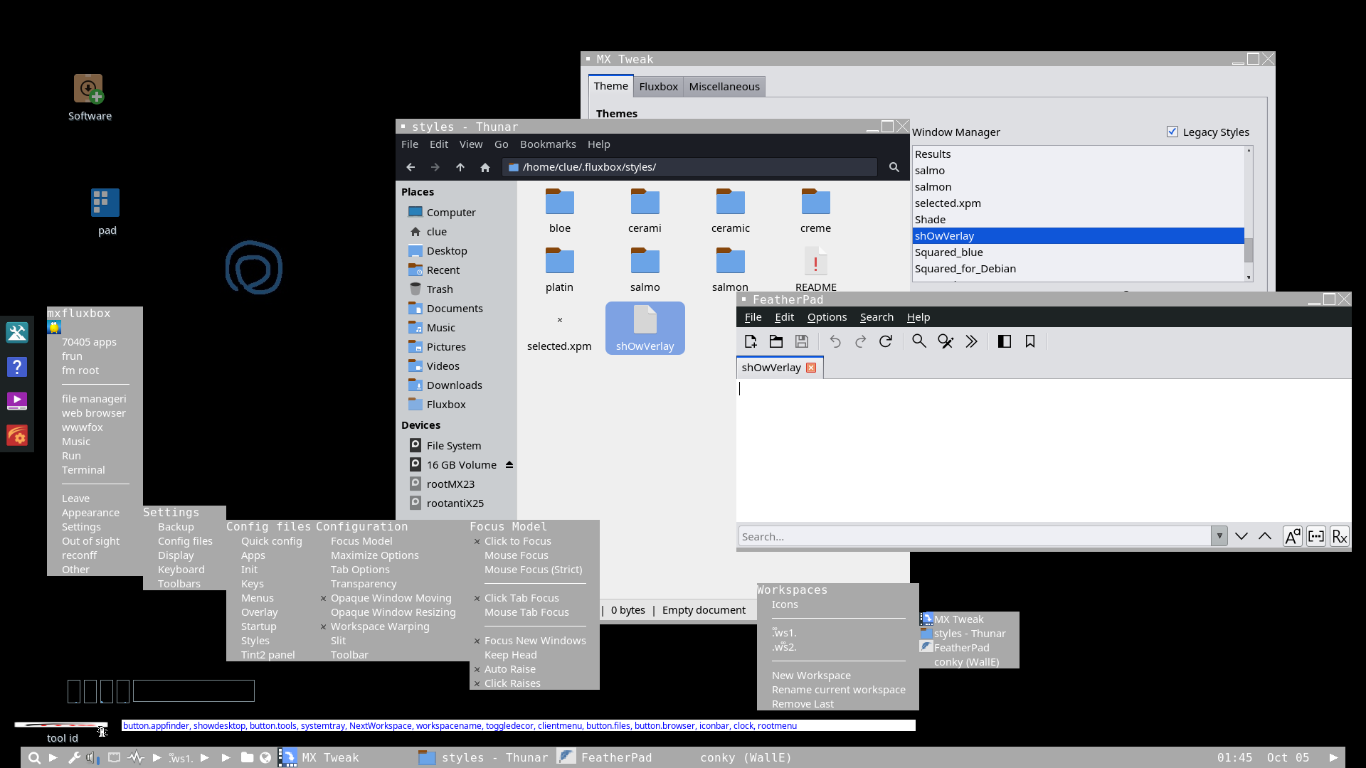The height and width of the screenshot is (768, 1366).
Task: Open the search history dropdown arrow
Action: 1219,536
